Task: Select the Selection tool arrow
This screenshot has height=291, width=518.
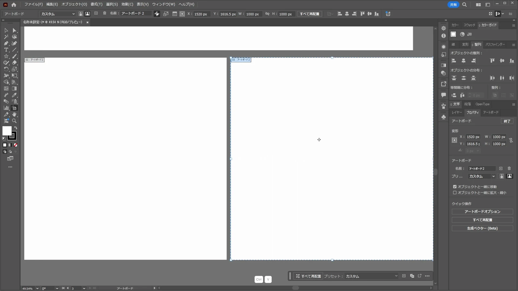Action: [x=6, y=30]
